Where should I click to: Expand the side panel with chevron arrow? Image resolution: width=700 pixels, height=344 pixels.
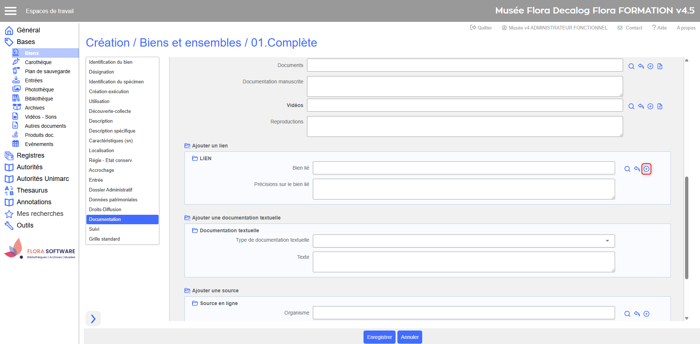[93, 319]
